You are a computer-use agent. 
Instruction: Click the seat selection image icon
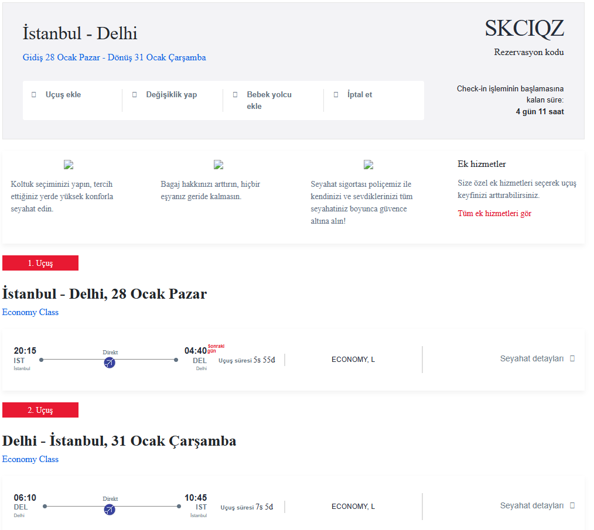69,165
